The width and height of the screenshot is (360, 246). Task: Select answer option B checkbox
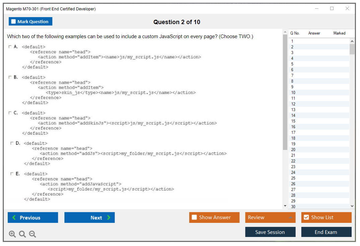(10, 77)
